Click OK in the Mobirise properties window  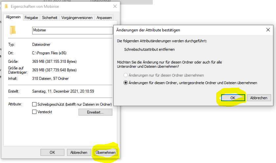(x=52, y=153)
